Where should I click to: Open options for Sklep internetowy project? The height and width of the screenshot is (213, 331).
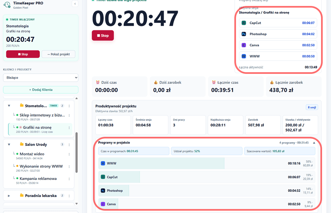[69, 115]
